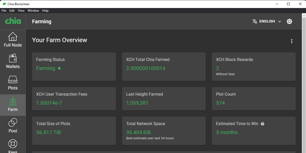Click the Total Network Space card

tap(164, 131)
